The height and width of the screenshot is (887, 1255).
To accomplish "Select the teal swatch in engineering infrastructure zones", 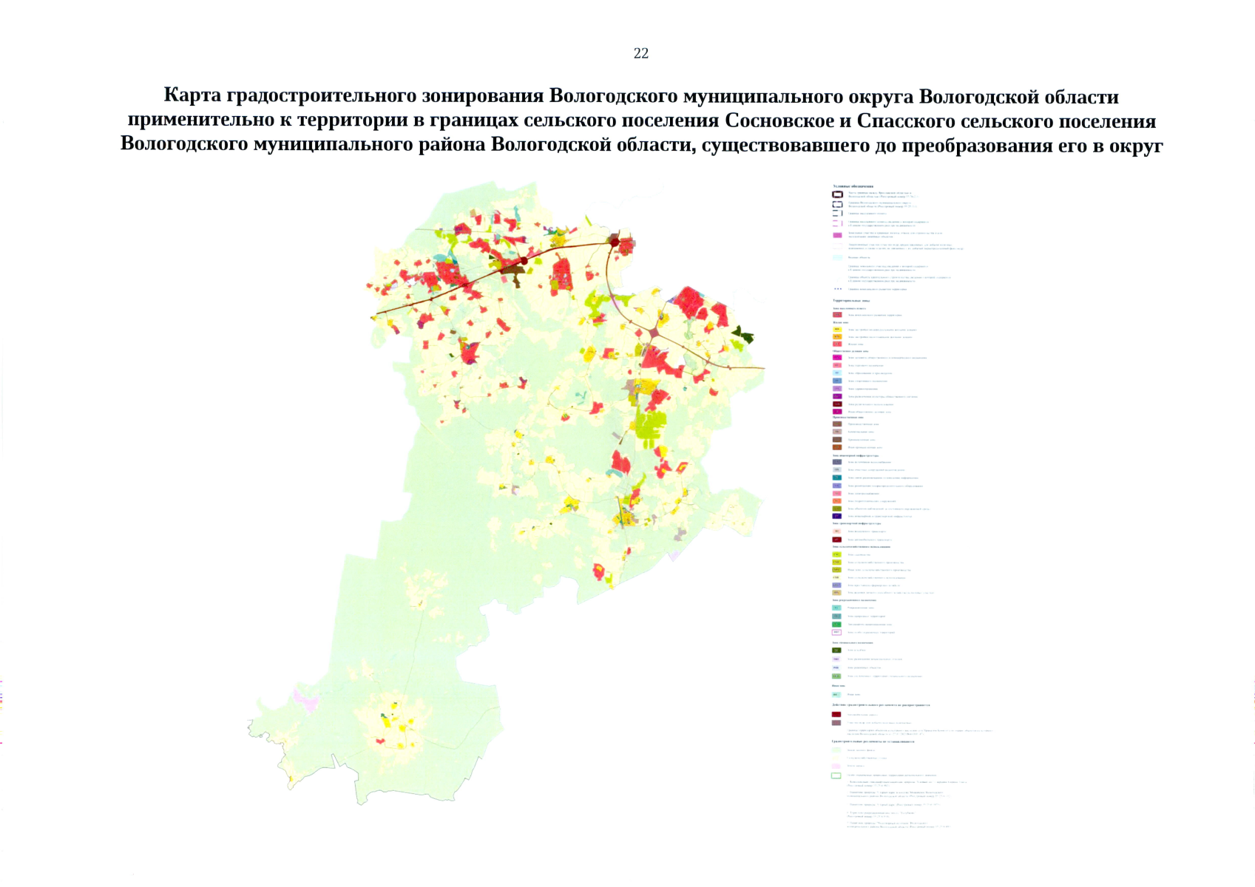I will click(837, 478).
